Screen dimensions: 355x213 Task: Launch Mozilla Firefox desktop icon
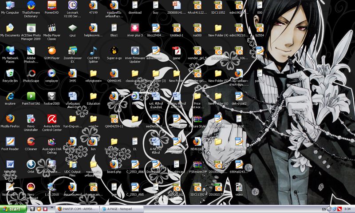[x=10, y=119]
